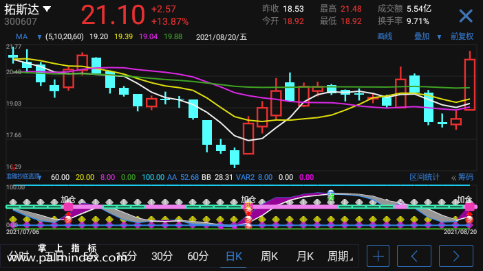The image size is (483, 271).
Task: Select the 30分 timeframe
Action: coord(162,256)
